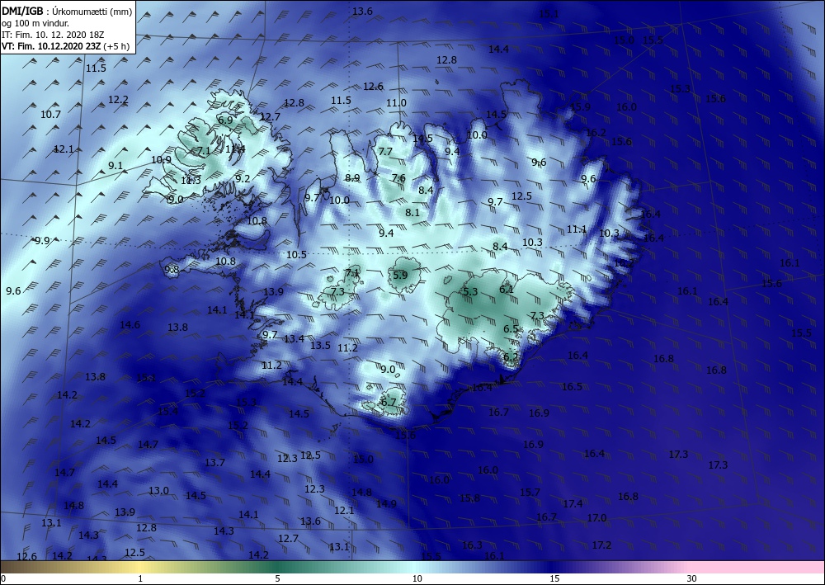Click the map value '9.9'
The image size is (825, 585).
click(42, 241)
